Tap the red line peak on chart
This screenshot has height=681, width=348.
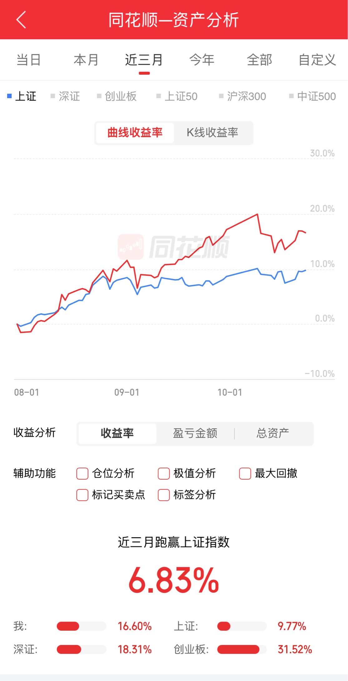(x=257, y=214)
